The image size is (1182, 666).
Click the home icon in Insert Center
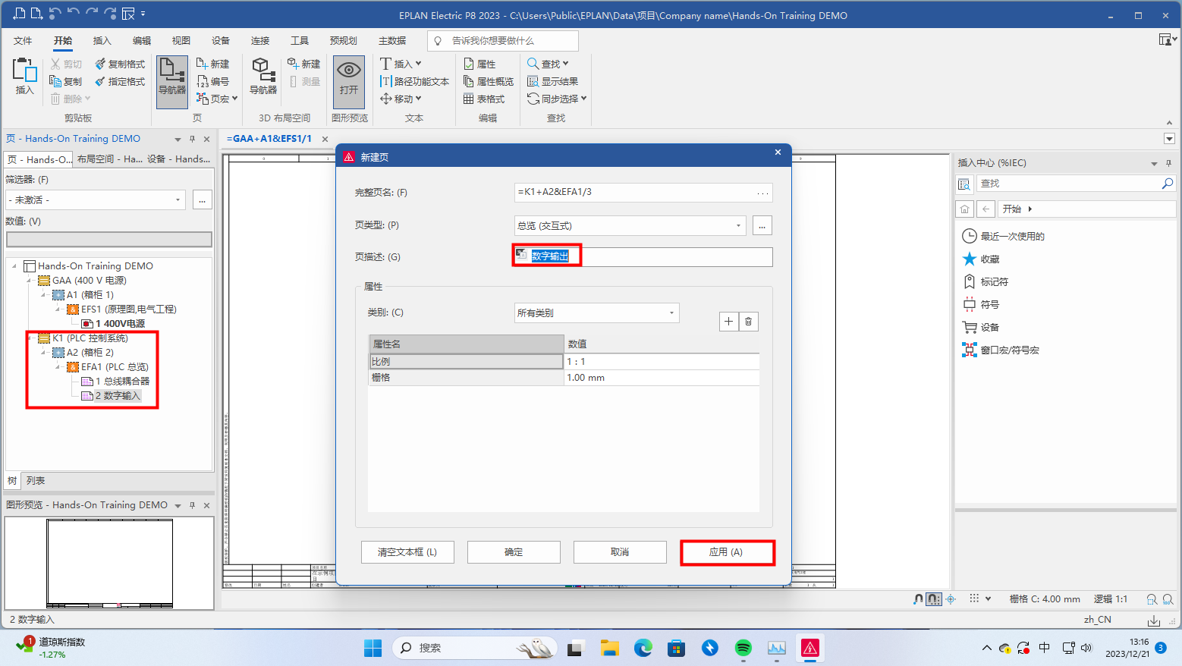coord(964,209)
